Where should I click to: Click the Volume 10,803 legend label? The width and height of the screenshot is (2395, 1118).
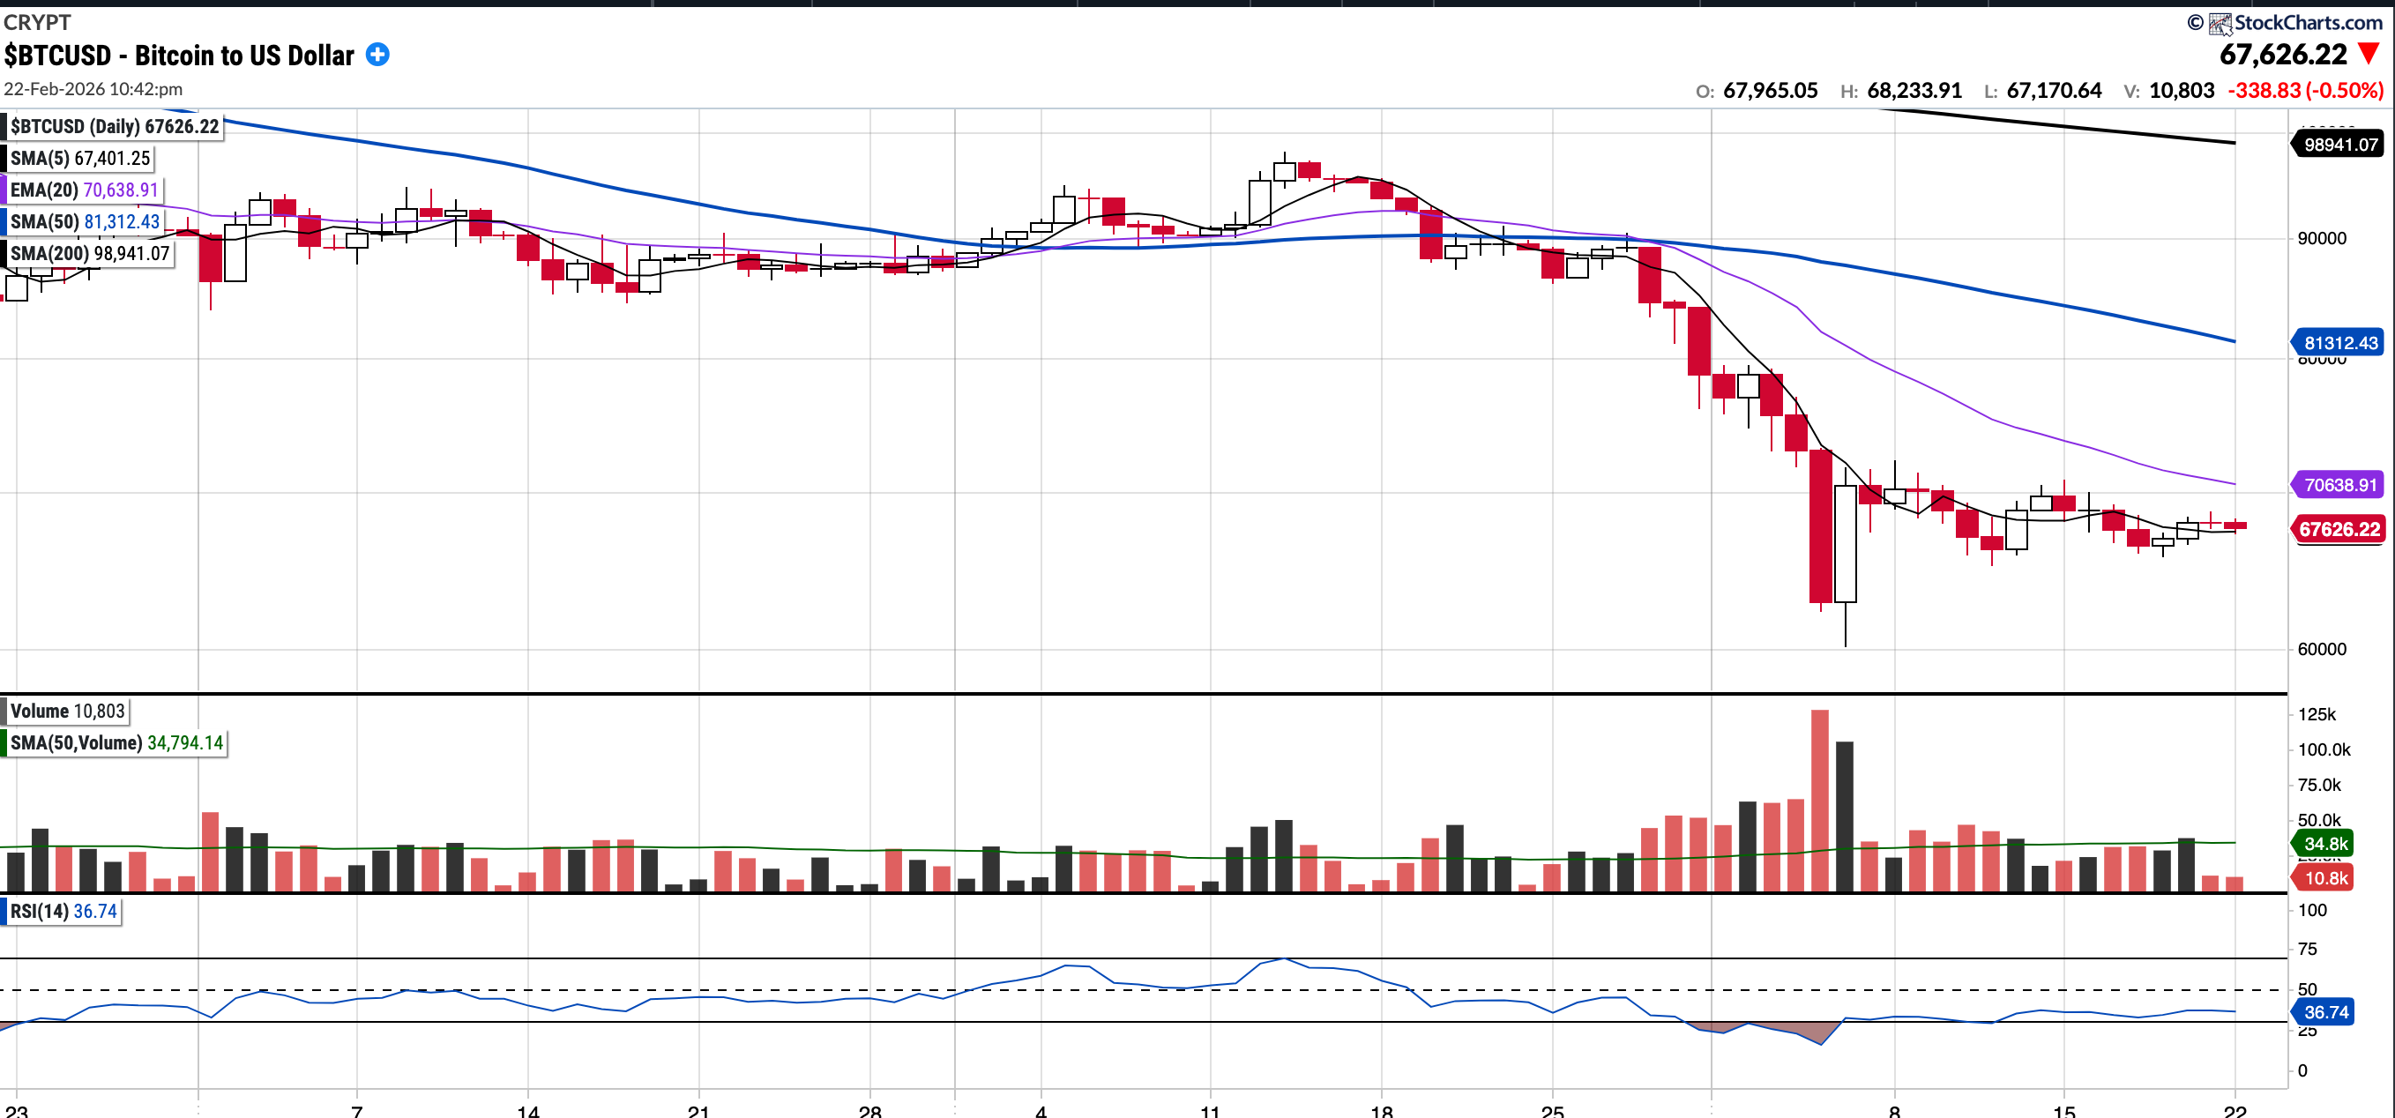67,711
